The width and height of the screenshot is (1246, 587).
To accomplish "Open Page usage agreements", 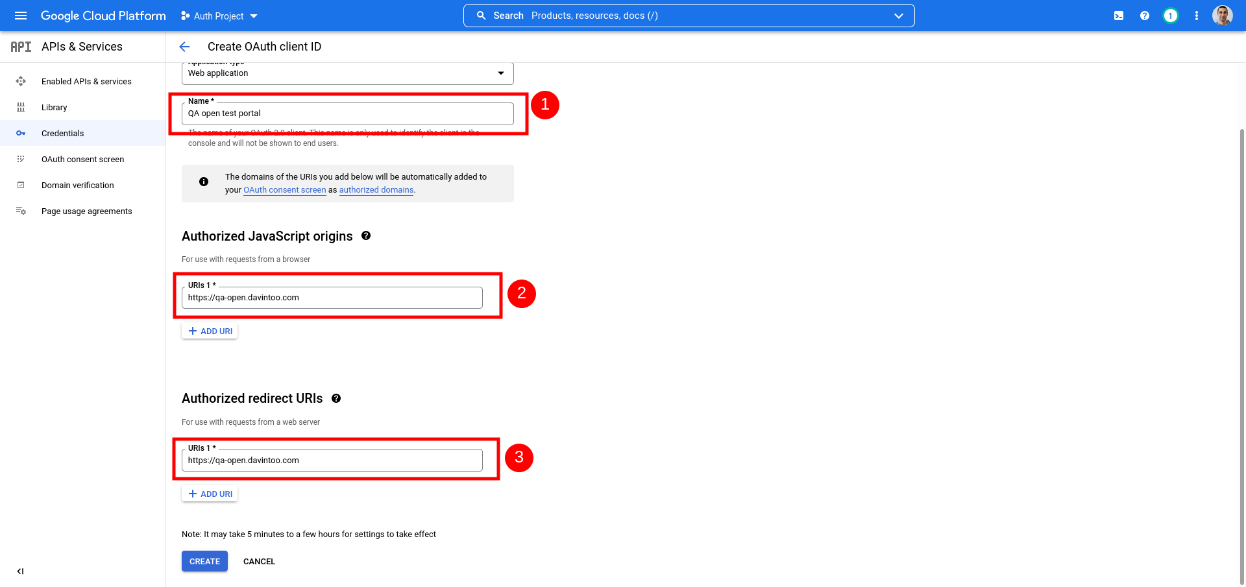I will 83,211.
